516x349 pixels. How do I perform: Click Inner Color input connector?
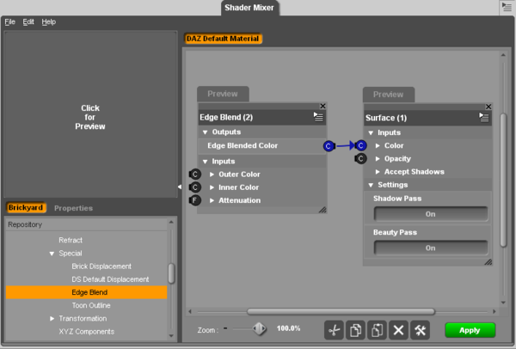[195, 187]
